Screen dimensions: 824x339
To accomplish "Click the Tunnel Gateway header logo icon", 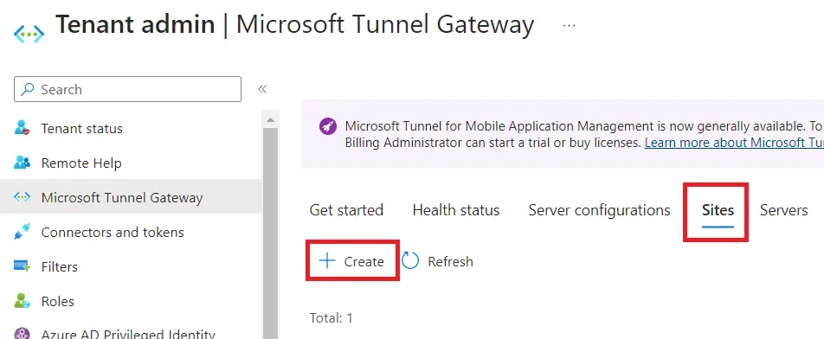I will coord(29,34).
